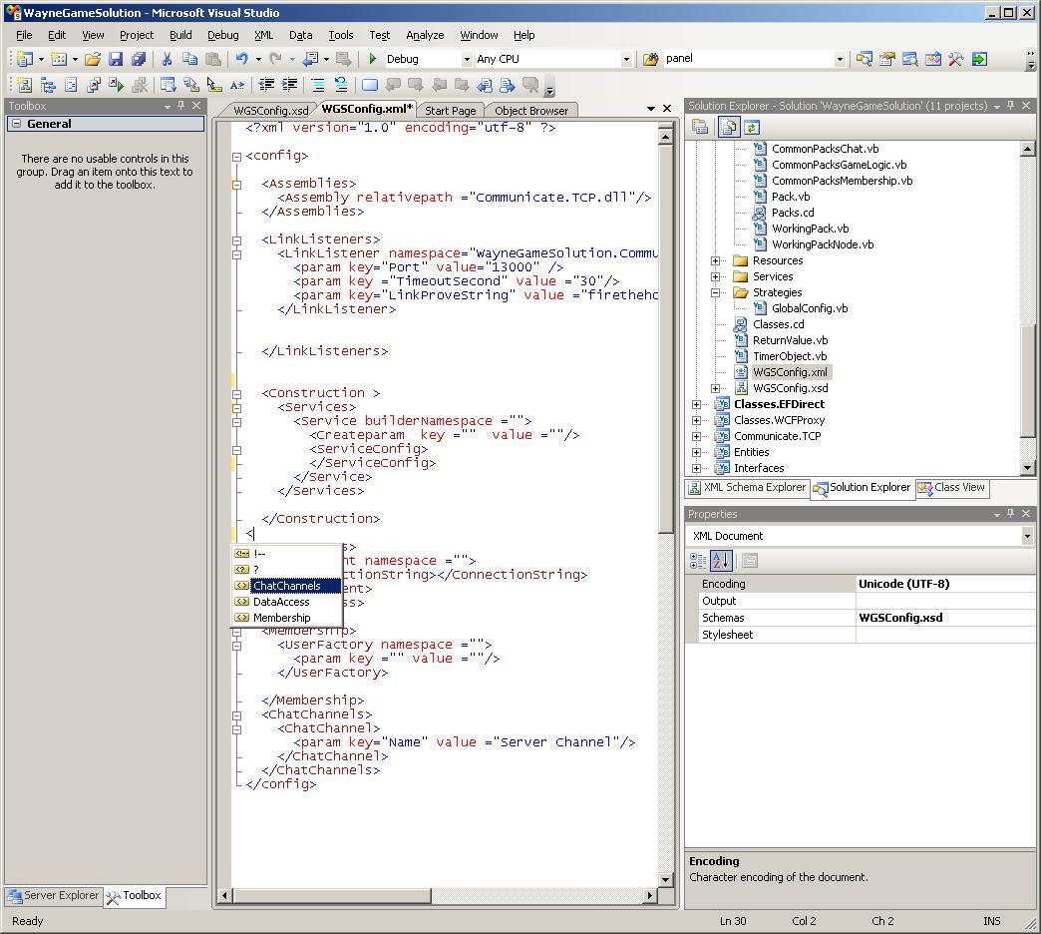Open the XML menu
This screenshot has height=934, width=1041.
263,35
